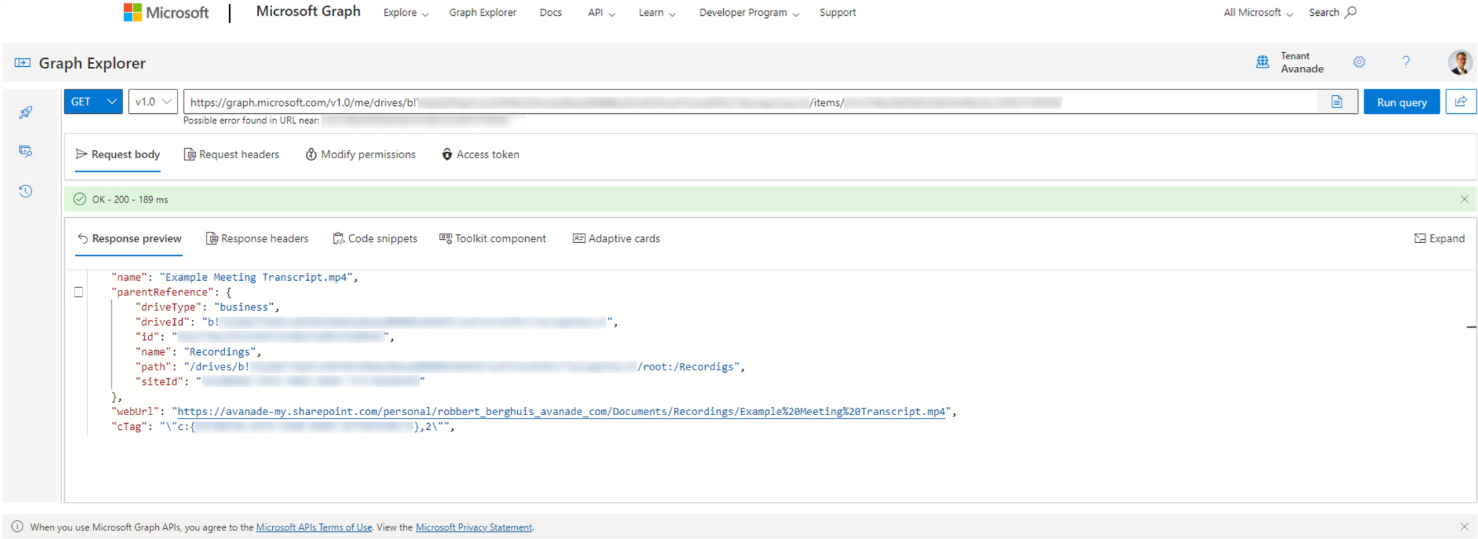This screenshot has width=1478, height=539.
Task: Open the sample queries rocket icon
Action: click(x=26, y=113)
